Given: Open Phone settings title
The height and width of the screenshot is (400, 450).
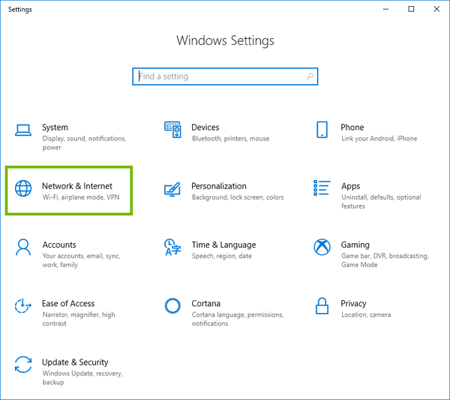Looking at the screenshot, I should pos(352,128).
